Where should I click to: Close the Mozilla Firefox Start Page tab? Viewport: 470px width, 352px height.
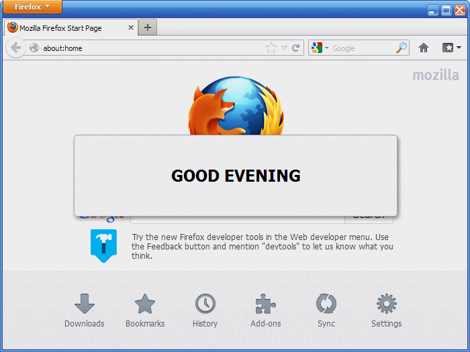pos(131,27)
